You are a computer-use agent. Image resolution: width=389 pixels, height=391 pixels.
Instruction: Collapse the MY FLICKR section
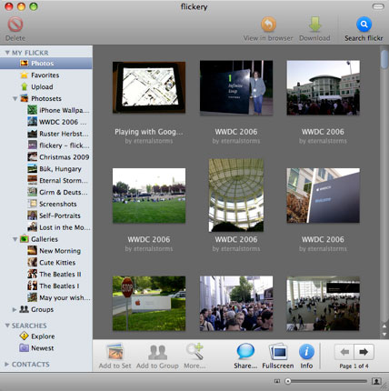tap(7, 53)
